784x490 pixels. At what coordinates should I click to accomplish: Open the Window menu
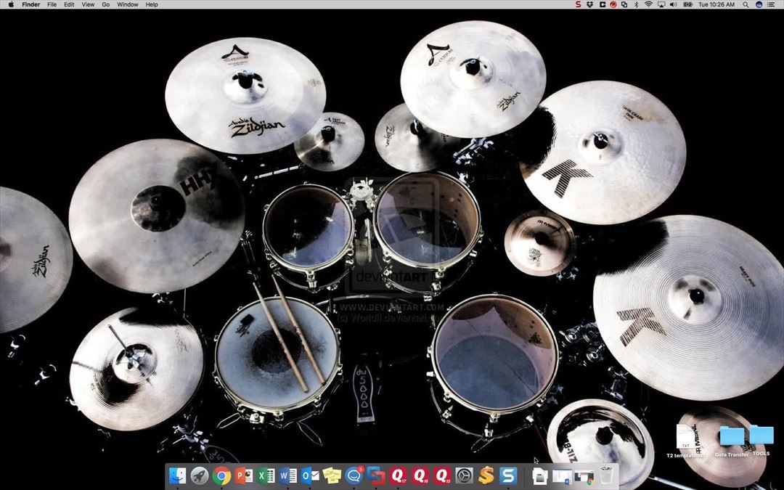pos(127,4)
